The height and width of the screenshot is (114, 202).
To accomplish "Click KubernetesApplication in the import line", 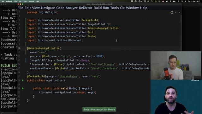I will [103, 28].
